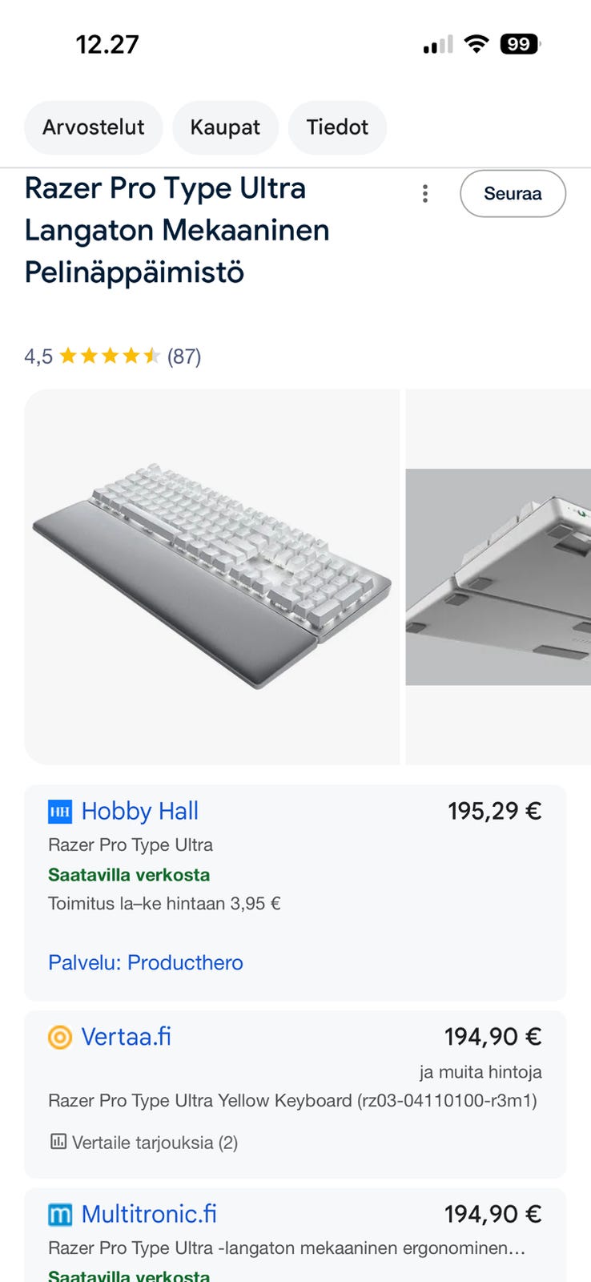Click the Hobby Hall store logo icon
The width and height of the screenshot is (591, 1282).
click(x=60, y=812)
